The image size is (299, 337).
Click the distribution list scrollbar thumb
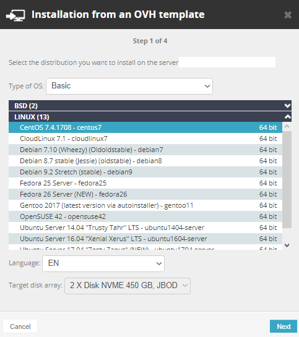(x=287, y=180)
